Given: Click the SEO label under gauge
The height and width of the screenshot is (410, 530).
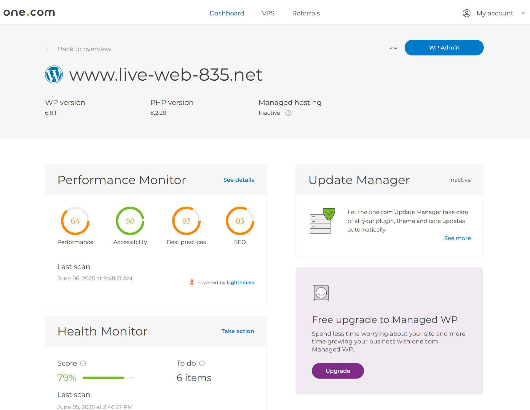Looking at the screenshot, I should (x=240, y=242).
